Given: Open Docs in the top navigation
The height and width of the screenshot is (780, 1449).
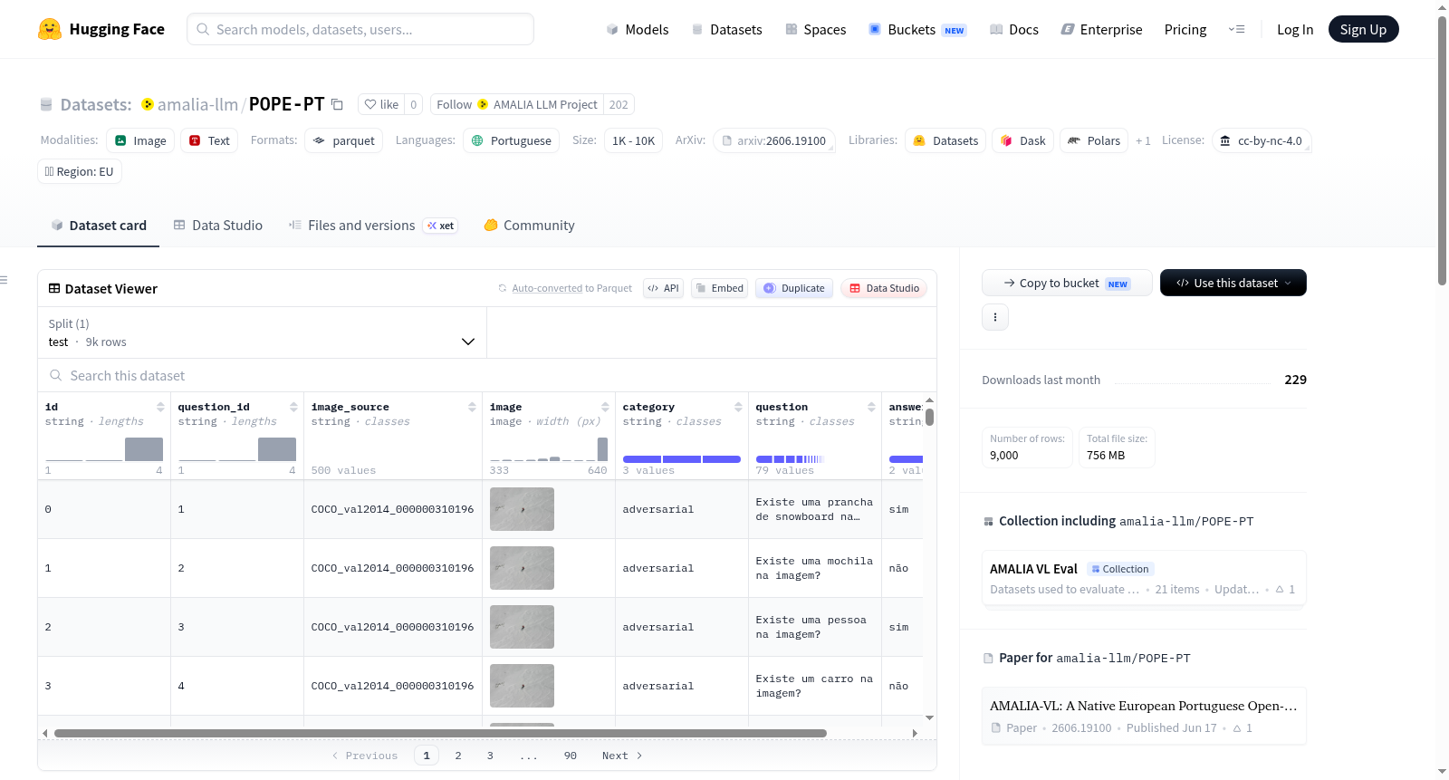Looking at the screenshot, I should point(1014,29).
